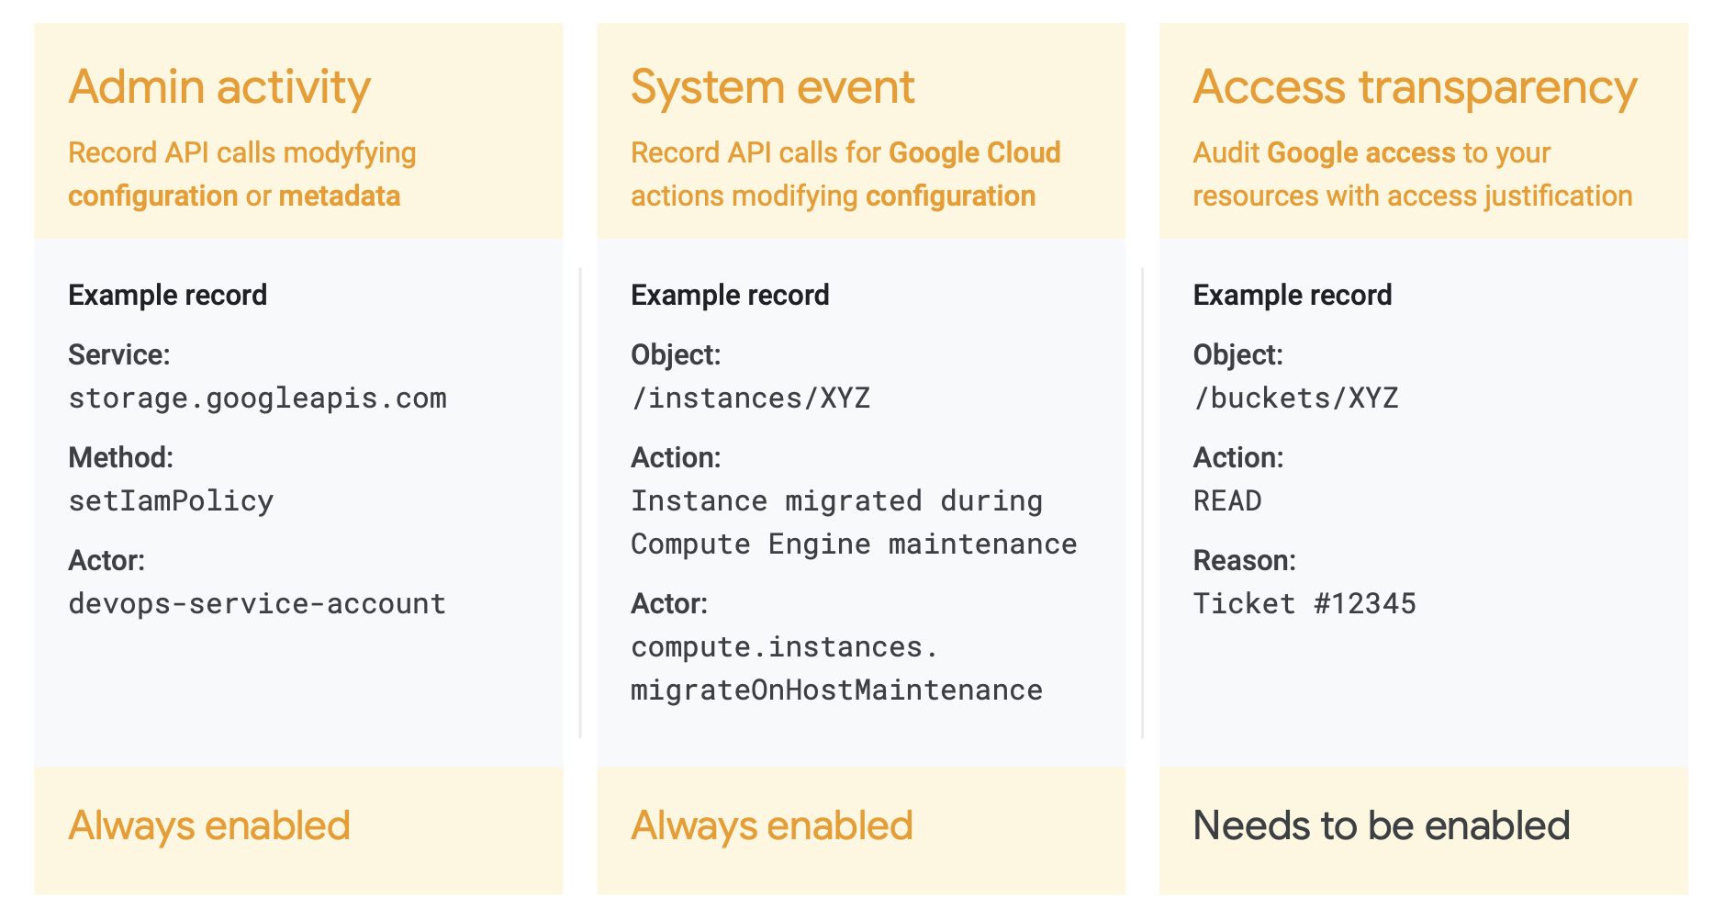Click 'Always enabled' under System event

(772, 826)
